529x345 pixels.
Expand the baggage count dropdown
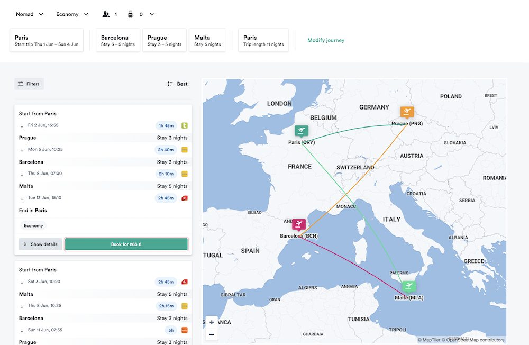(151, 14)
